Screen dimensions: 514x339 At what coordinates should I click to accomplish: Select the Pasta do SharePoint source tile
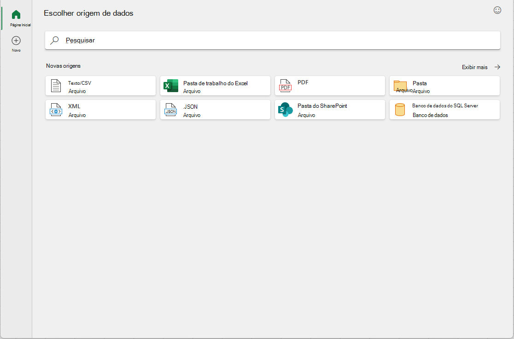[330, 110]
